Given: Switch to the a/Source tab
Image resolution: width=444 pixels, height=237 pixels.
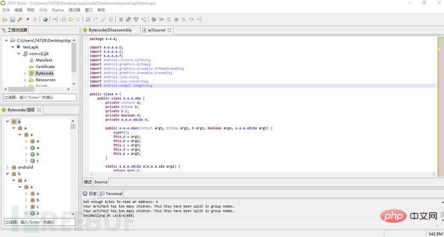Looking at the screenshot, I should 156,30.
